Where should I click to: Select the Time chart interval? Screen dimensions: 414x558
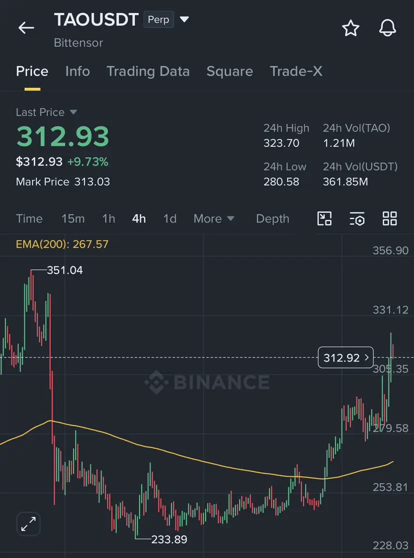pos(29,218)
